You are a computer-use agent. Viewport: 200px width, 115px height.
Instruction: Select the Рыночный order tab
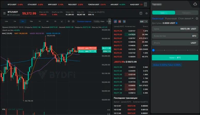pos(171,19)
